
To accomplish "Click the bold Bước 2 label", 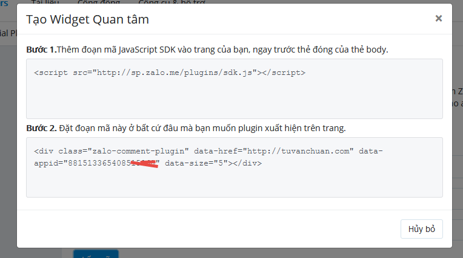I will click(41, 127).
